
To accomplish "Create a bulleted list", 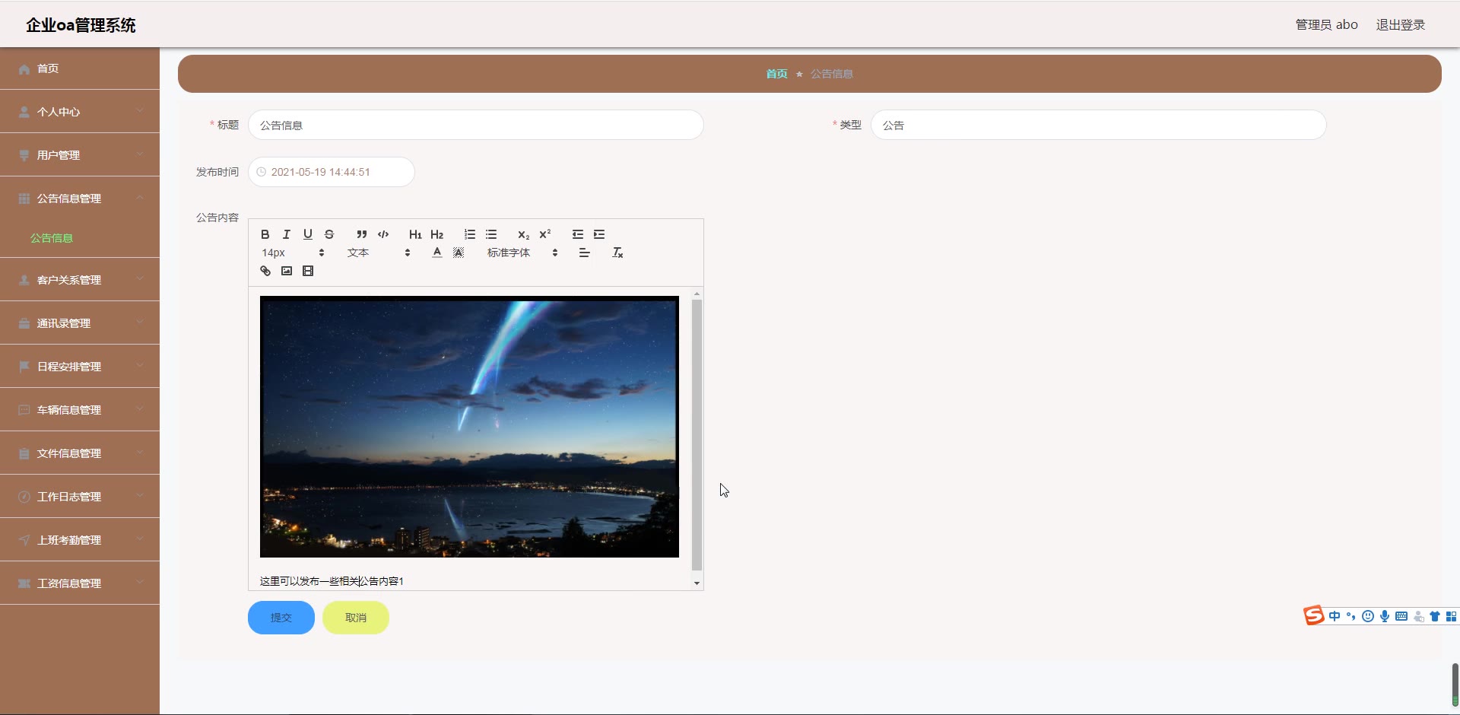I will [491, 234].
